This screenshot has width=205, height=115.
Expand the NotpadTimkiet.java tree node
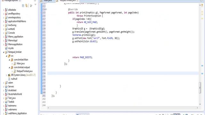pyautogui.click(x=12, y=71)
